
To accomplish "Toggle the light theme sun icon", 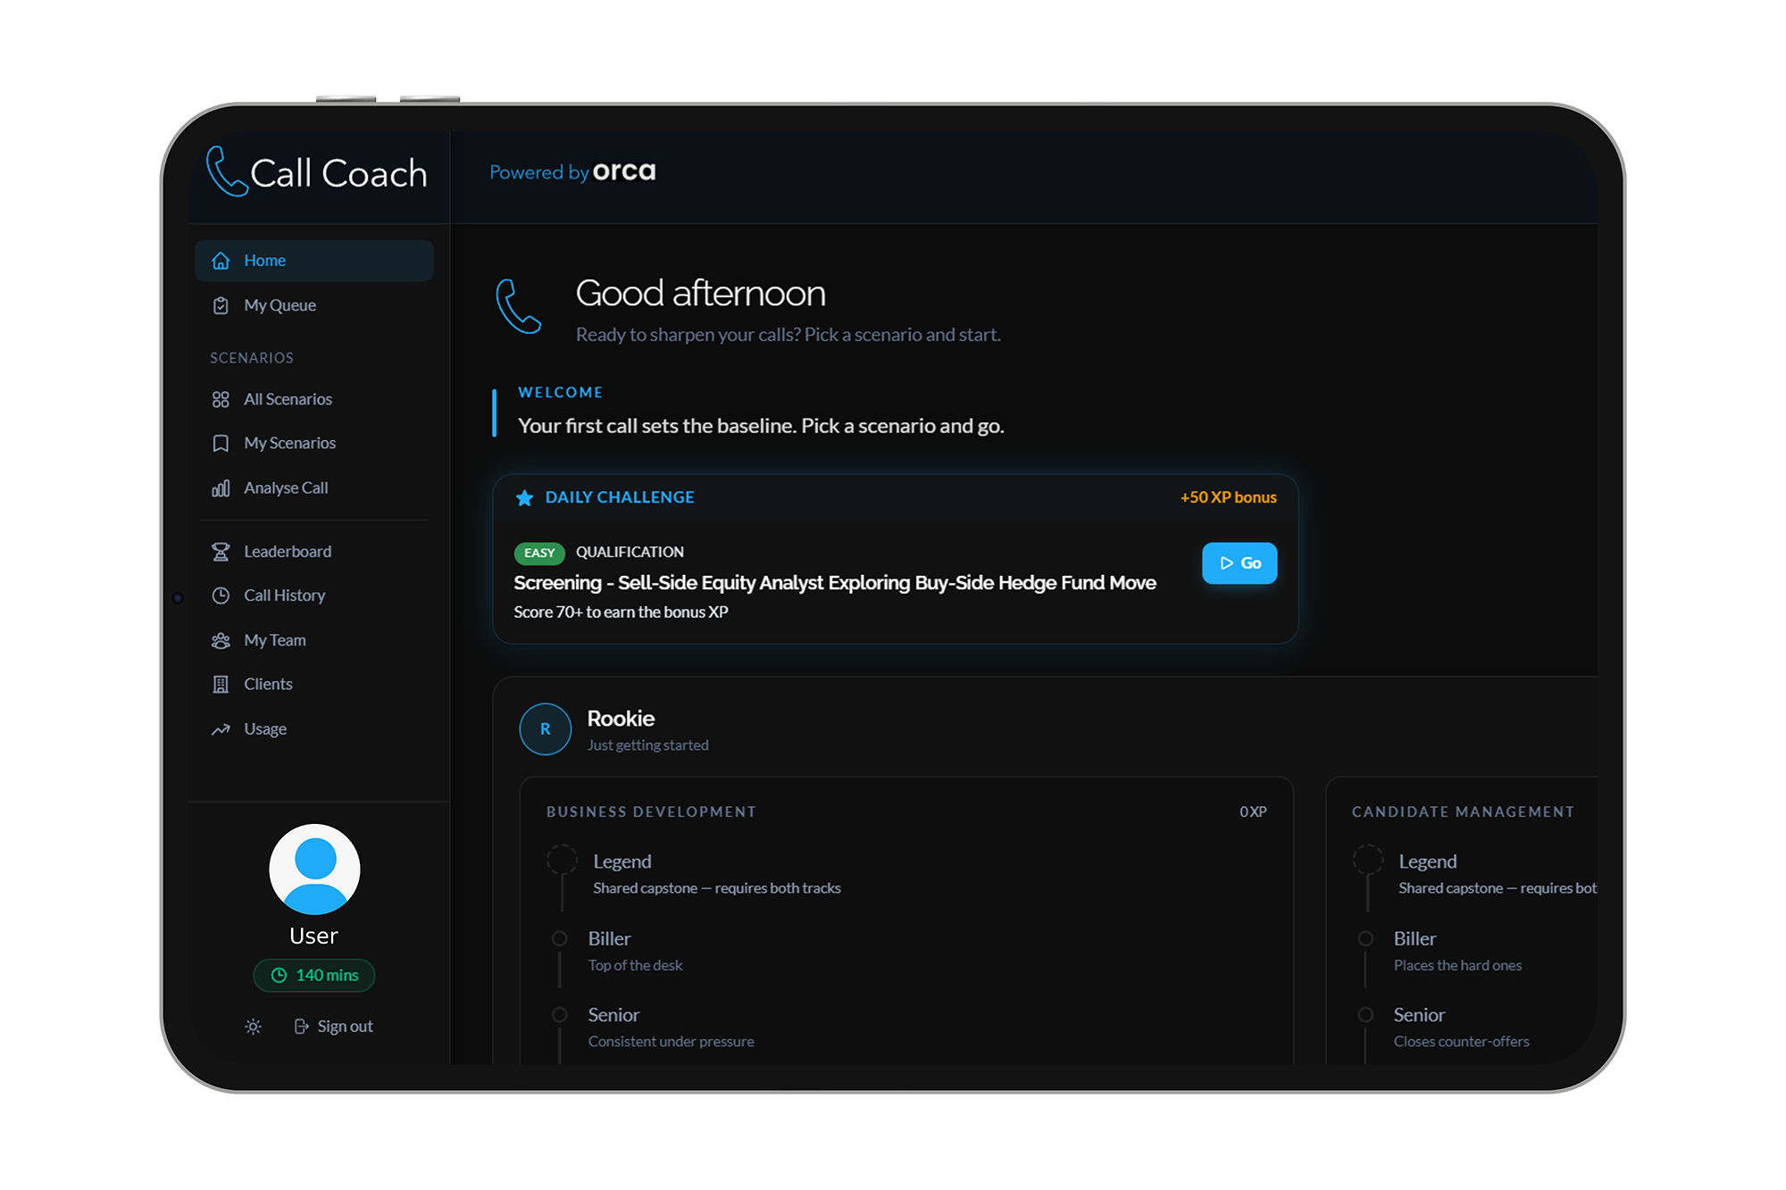I will tap(254, 1027).
